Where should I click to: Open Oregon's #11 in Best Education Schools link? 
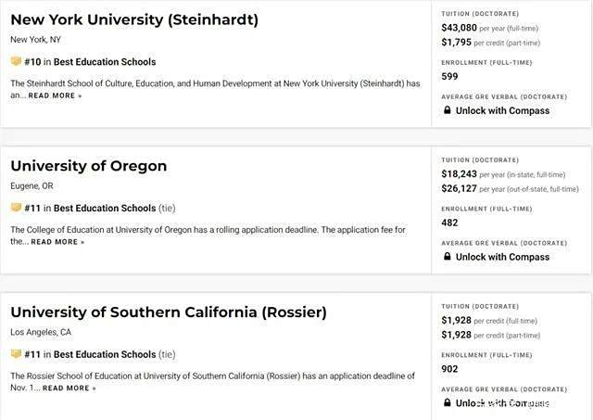click(x=90, y=208)
